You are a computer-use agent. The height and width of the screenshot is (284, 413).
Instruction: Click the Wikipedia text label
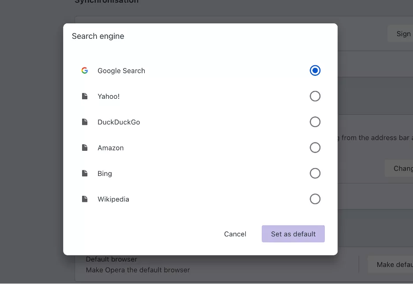[113, 199]
